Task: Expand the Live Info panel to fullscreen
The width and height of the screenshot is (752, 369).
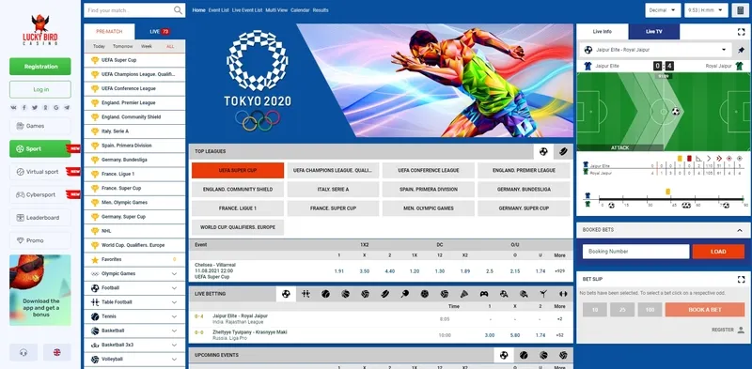Action: pos(741,32)
